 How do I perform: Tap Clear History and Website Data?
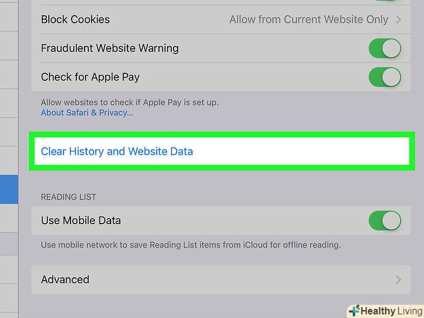(117, 151)
